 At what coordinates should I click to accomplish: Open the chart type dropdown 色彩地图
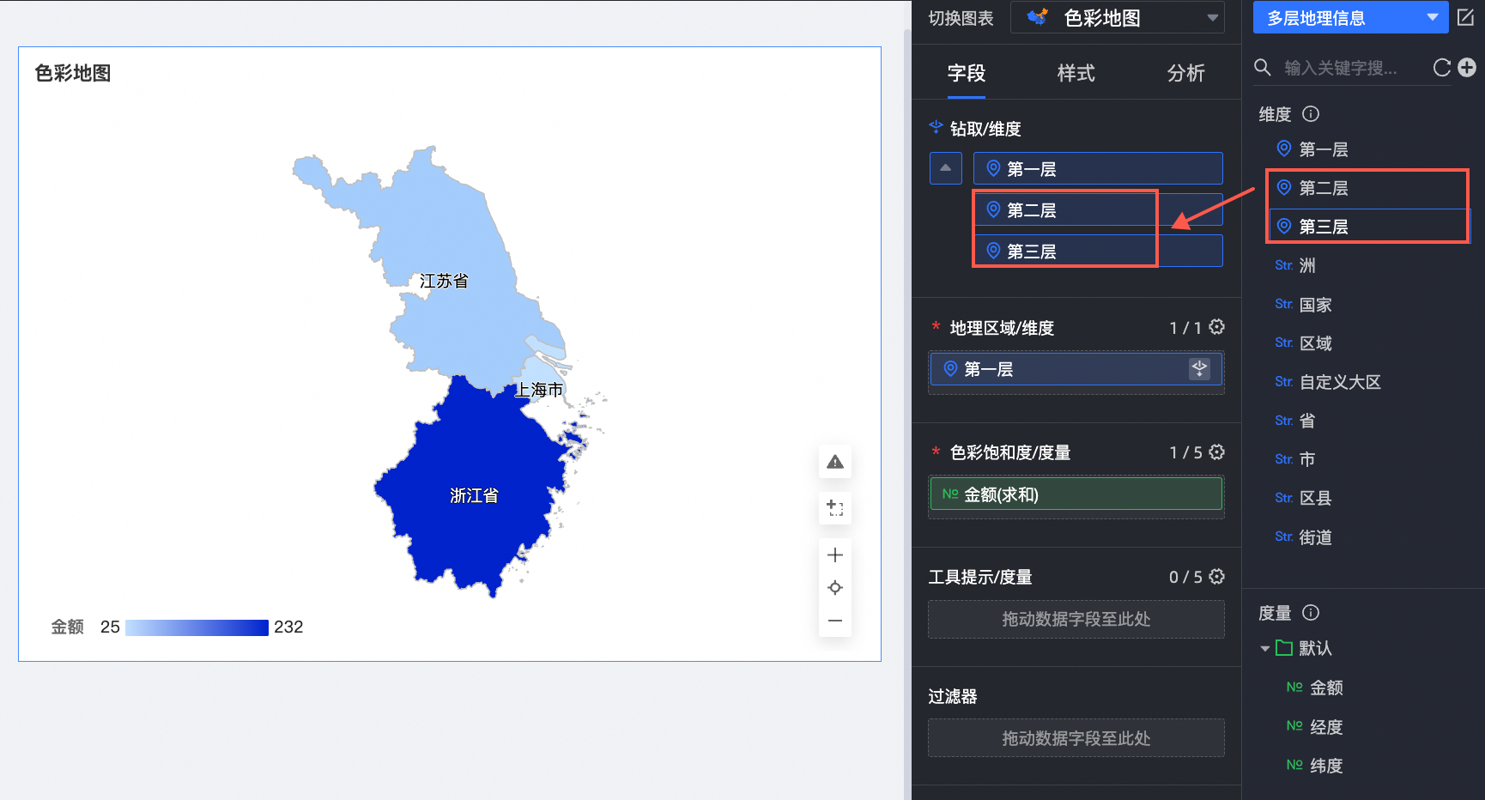pyautogui.click(x=1117, y=18)
